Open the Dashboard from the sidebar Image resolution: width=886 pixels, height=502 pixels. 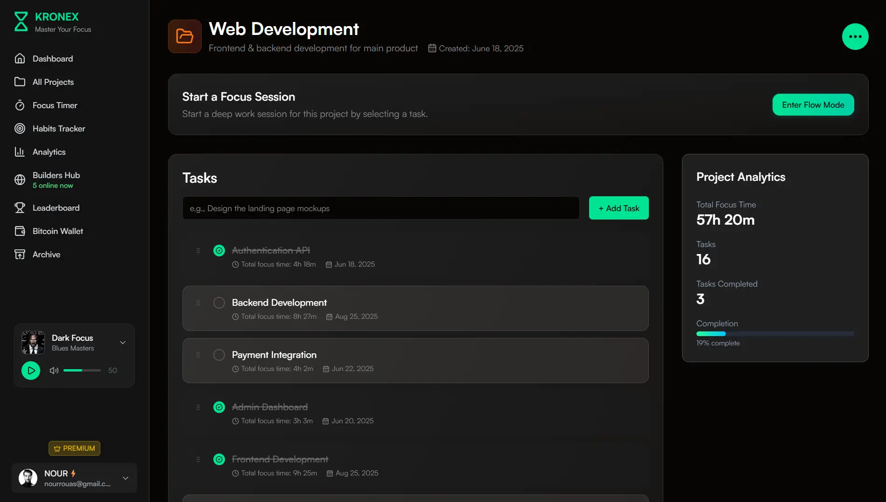[x=52, y=58]
